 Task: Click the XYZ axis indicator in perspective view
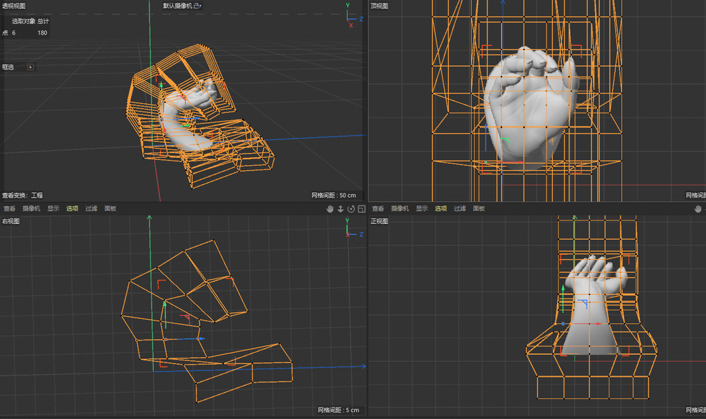(354, 15)
